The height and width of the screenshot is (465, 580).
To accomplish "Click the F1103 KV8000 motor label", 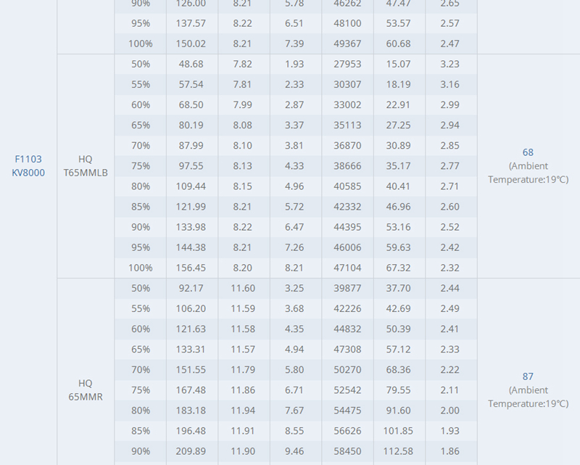I will point(28,166).
